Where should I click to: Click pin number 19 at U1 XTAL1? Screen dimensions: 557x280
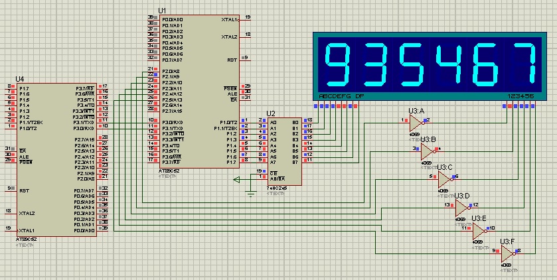point(248,17)
